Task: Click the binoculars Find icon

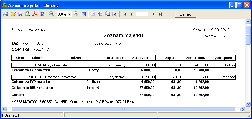Action: click(x=42, y=14)
